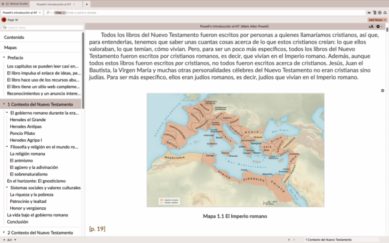Screen dimensions: 389x243
Task: Collapse the Prefacio section
Action: click(x=4, y=58)
